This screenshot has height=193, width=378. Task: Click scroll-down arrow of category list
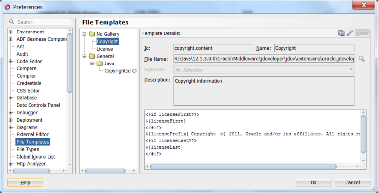(x=70, y=165)
